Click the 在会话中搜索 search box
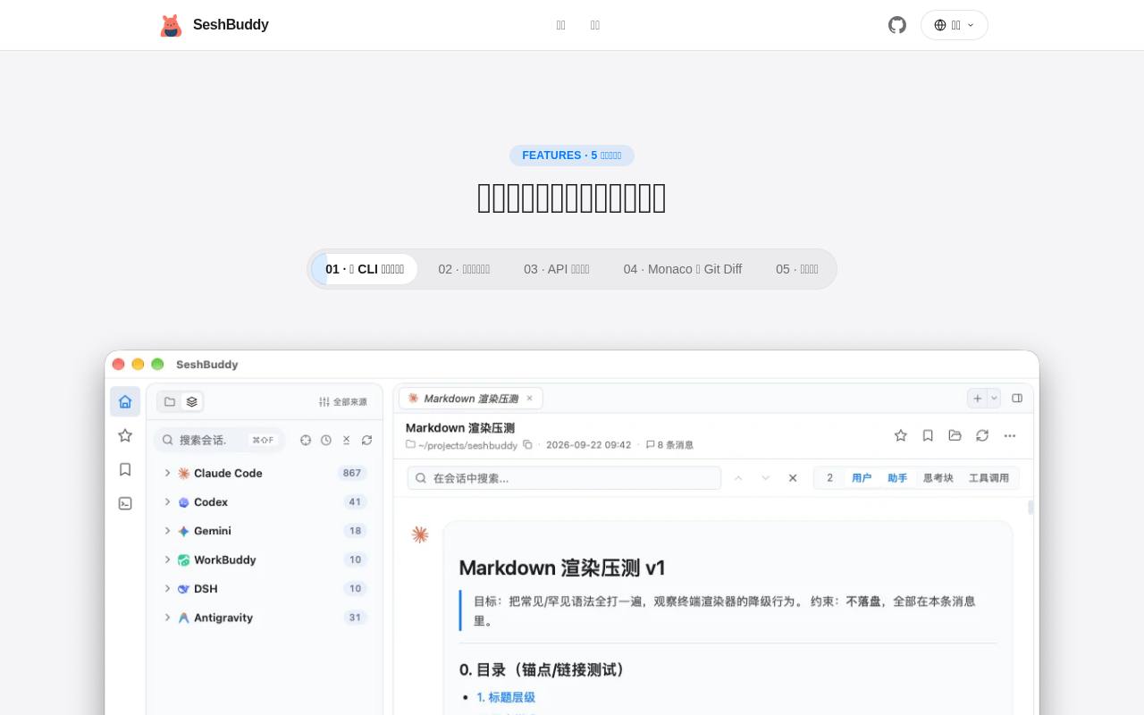 564,478
